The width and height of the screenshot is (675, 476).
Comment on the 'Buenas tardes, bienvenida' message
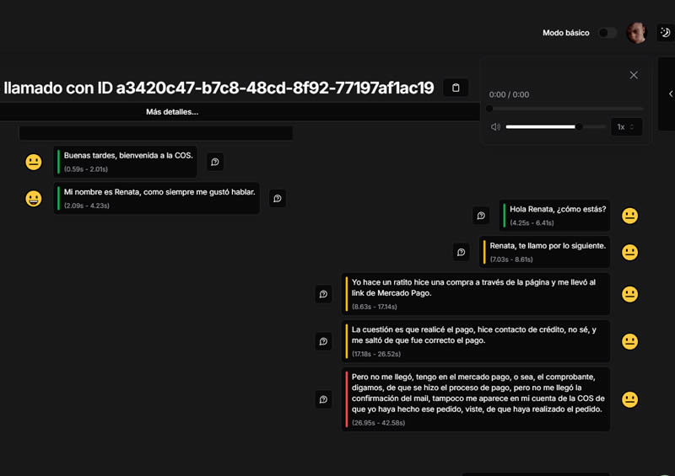(x=215, y=162)
